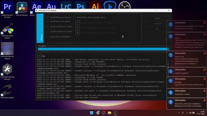The width and height of the screenshot is (207, 116).
Task: Click the info icon of 'Virtual Bus Created' notification
Action: (x=171, y=93)
